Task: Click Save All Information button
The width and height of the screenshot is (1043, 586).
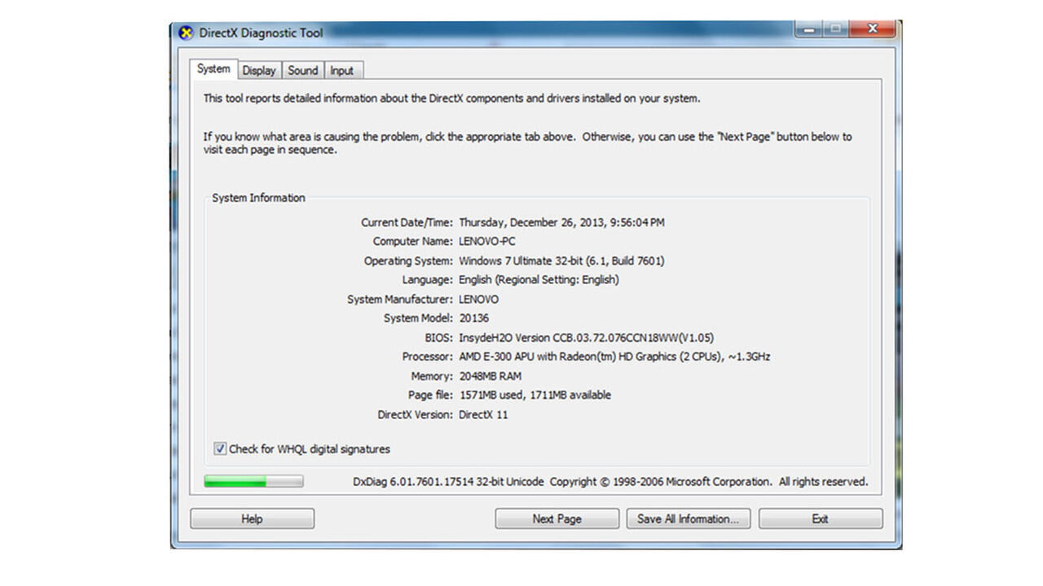Action: click(x=689, y=518)
